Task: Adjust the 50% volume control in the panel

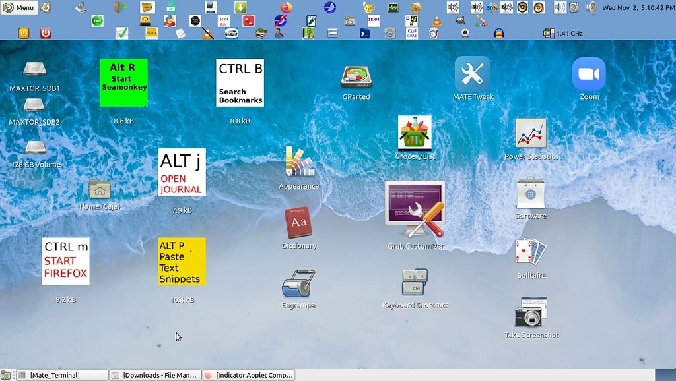Action: pyautogui.click(x=491, y=8)
